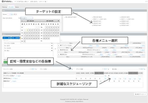Click the d-holistics logo
This screenshot has width=148, height=103.
point(7,1)
